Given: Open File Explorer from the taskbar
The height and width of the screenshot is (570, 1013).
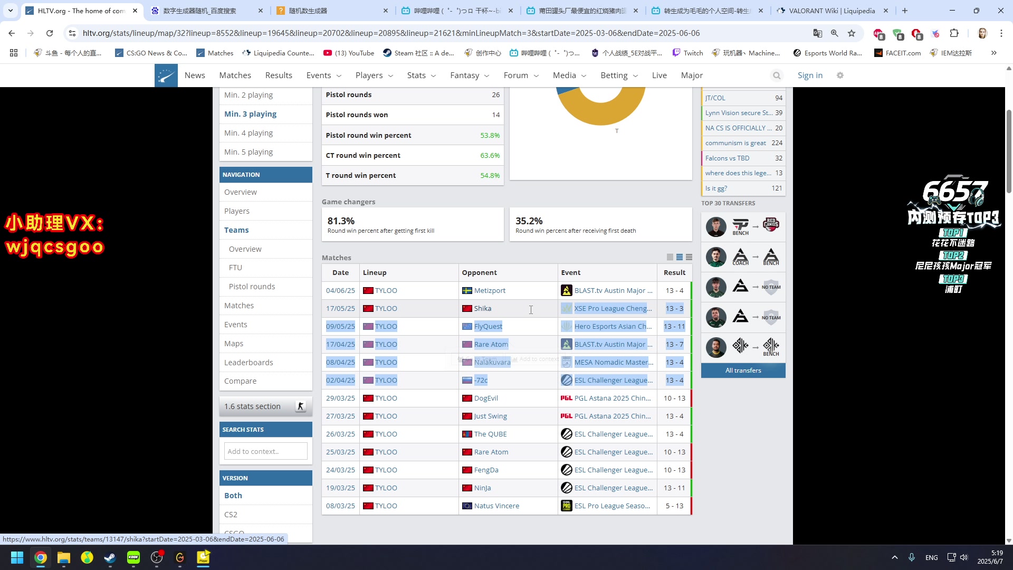Looking at the screenshot, I should (x=64, y=557).
